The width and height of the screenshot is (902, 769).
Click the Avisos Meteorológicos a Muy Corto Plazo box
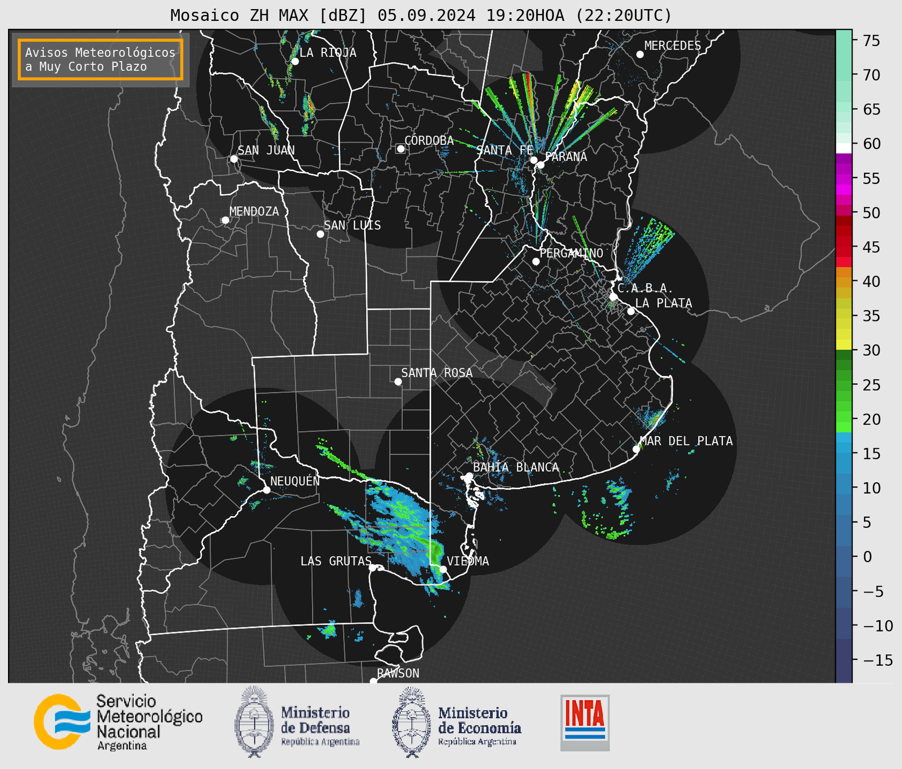click(101, 59)
